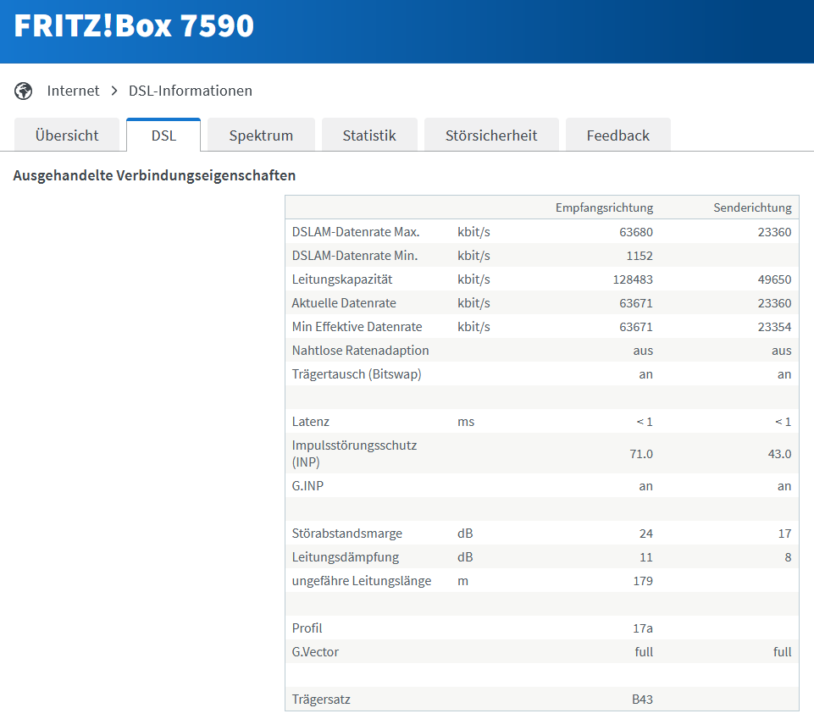The image size is (814, 719).
Task: Click the Trägertausch (Bitswap) label
Action: 357,374
